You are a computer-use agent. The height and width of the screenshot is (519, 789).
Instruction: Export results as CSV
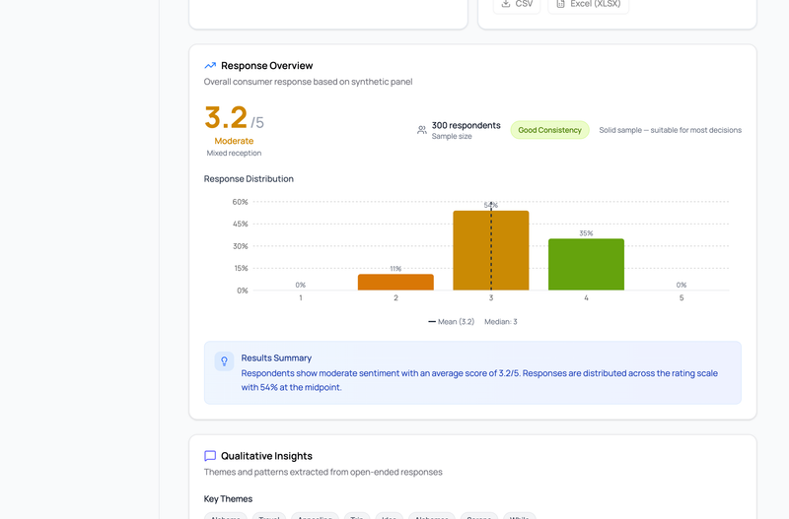click(x=517, y=4)
